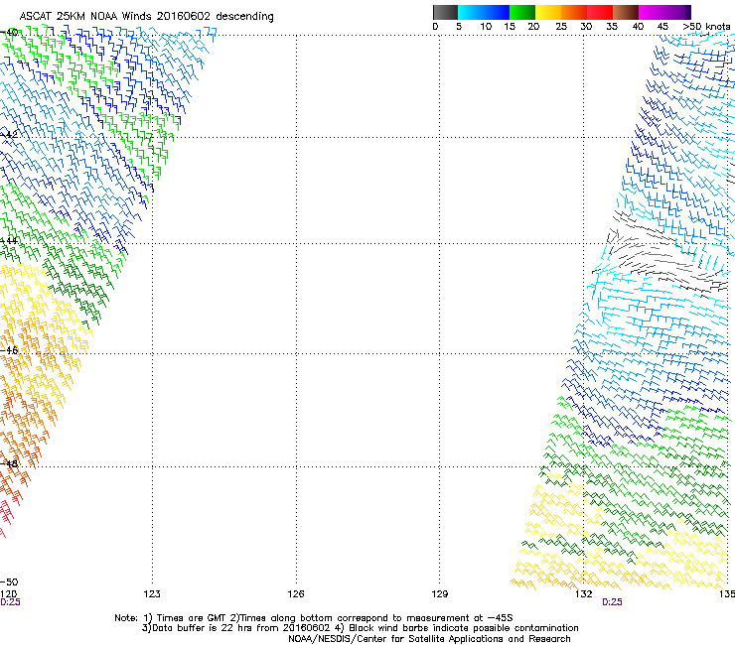Select the cyan-blue 5-15 knots color band
Viewport: 735px width, 645px height.
pyautogui.click(x=484, y=12)
